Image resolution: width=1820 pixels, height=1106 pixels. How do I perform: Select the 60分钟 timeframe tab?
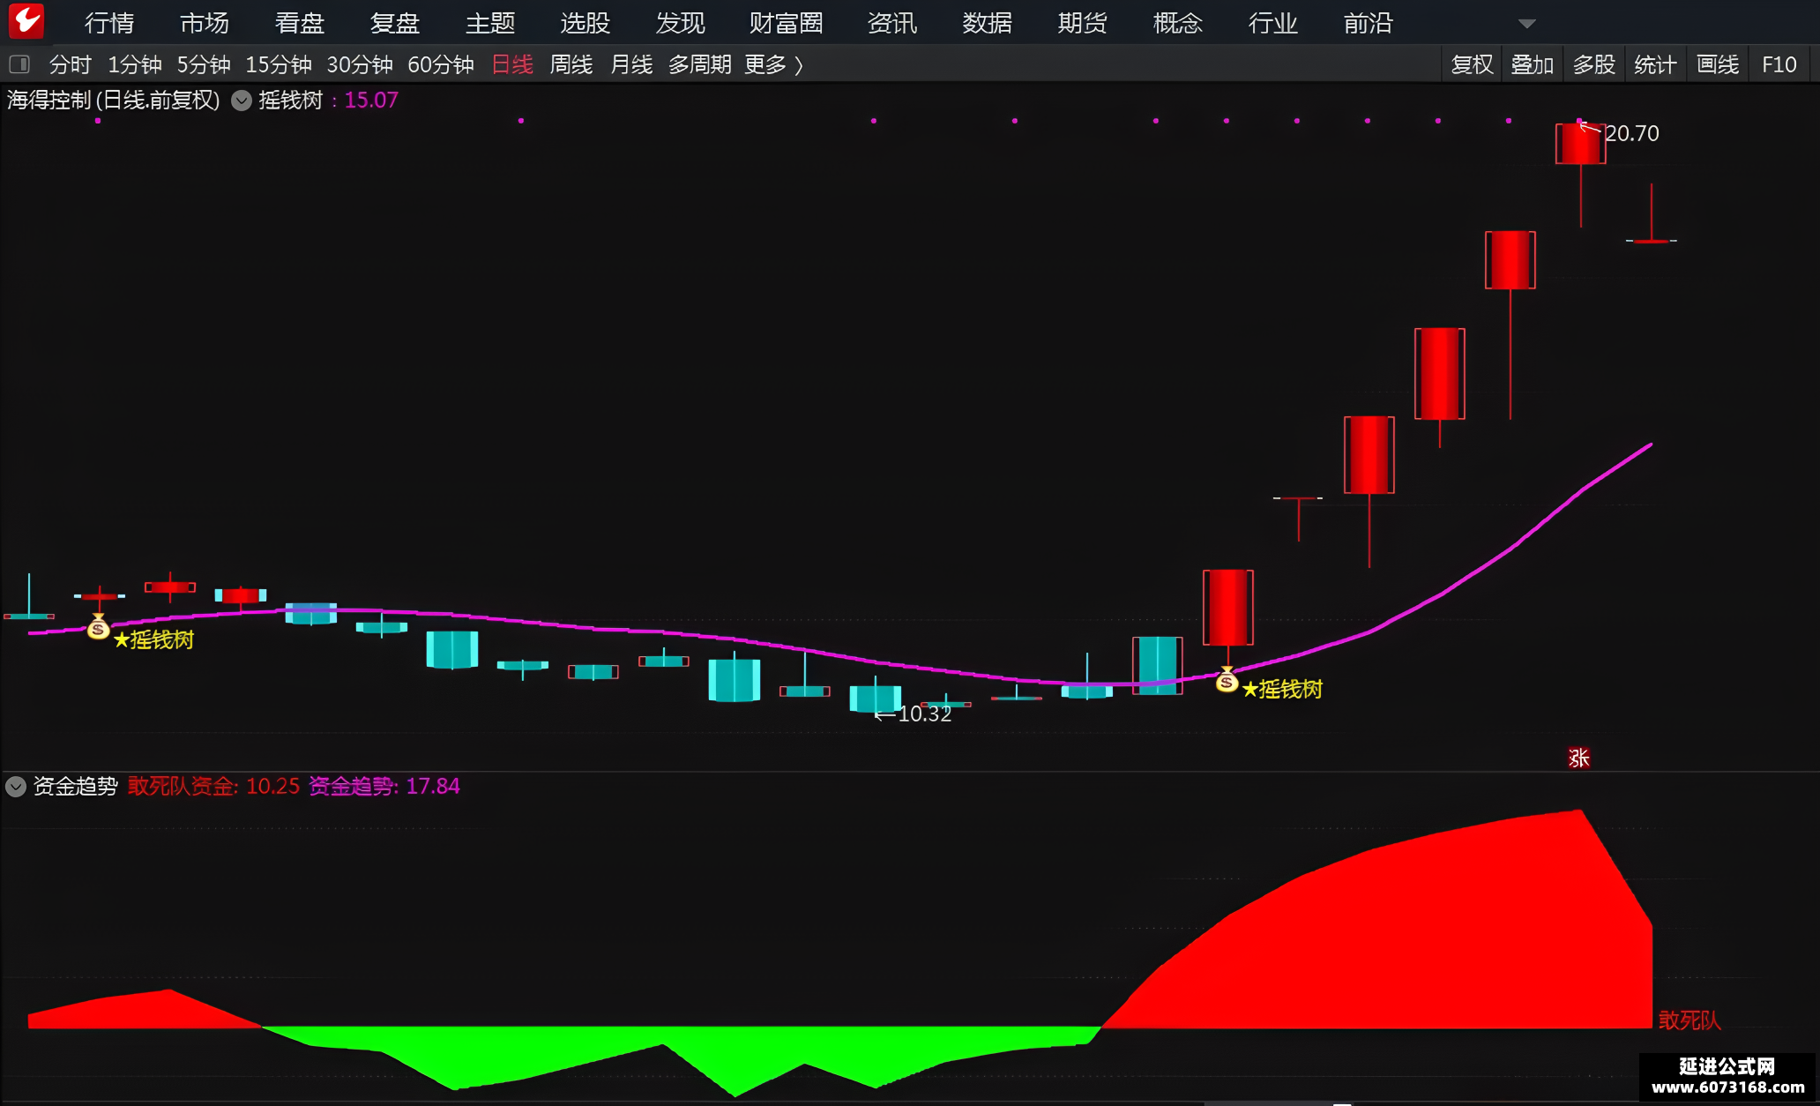(x=441, y=64)
